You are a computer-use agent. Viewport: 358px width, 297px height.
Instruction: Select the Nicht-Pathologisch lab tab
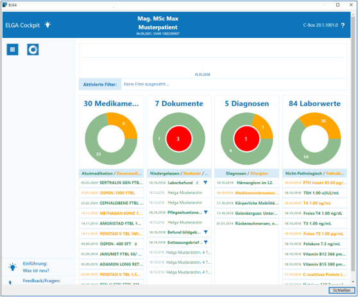tap(303, 173)
